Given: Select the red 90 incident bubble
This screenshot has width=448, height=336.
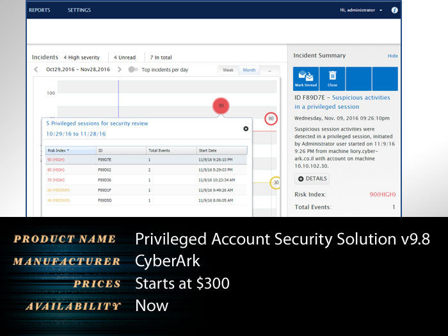Looking at the screenshot, I should (x=221, y=106).
